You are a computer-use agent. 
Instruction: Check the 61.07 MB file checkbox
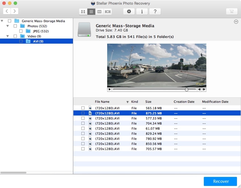[83, 129]
